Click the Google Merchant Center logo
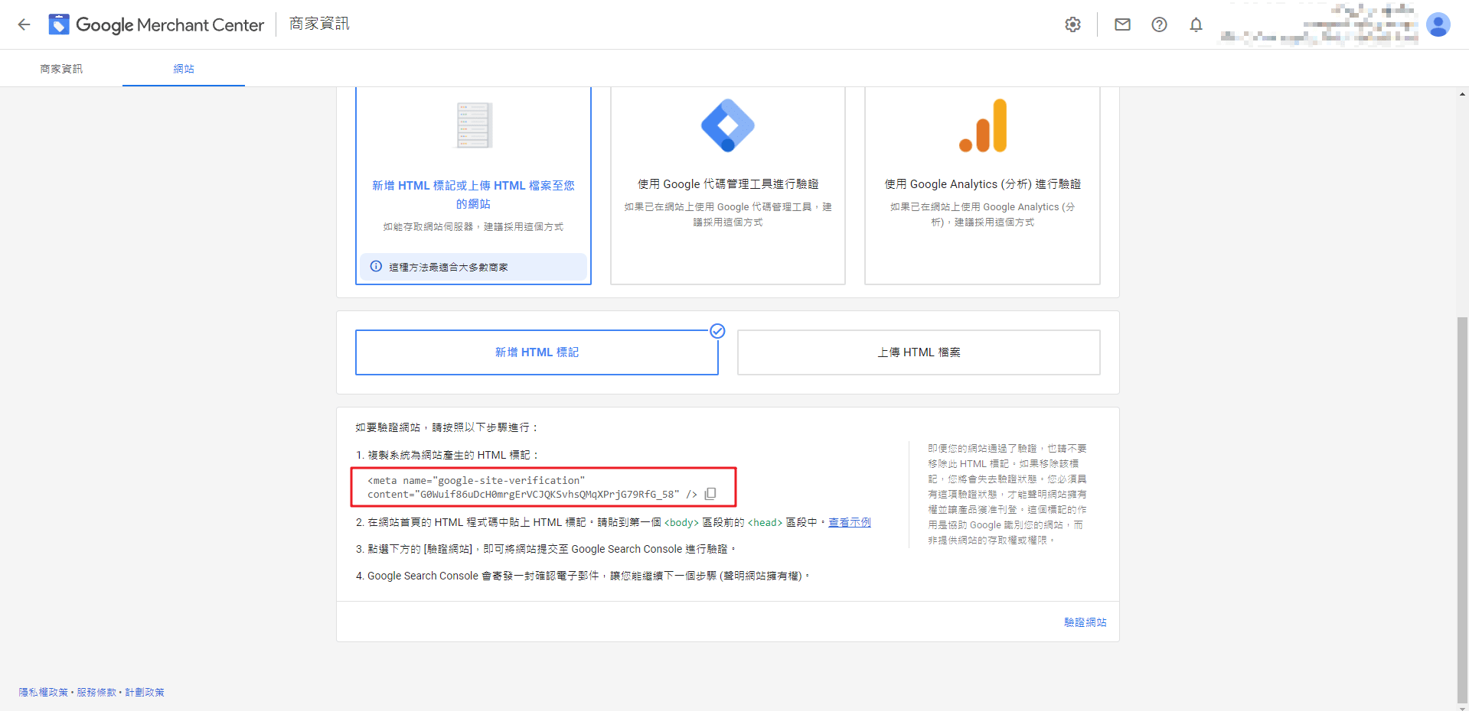 (x=59, y=24)
